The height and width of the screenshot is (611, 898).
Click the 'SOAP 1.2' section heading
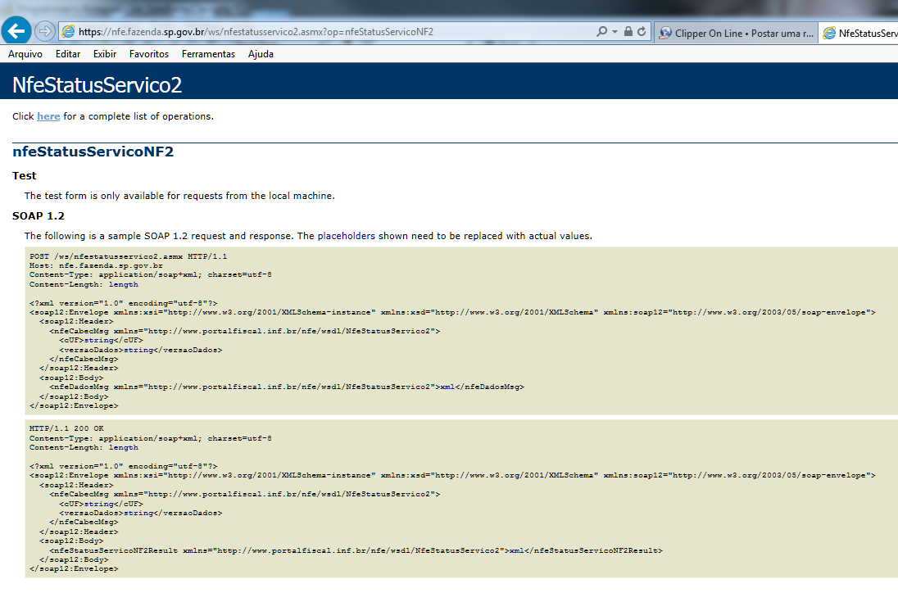coord(39,216)
